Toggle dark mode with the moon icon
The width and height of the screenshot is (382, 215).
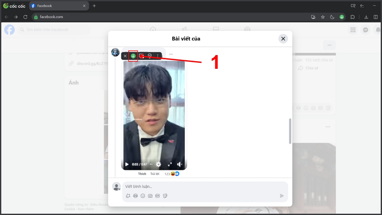tap(332, 17)
